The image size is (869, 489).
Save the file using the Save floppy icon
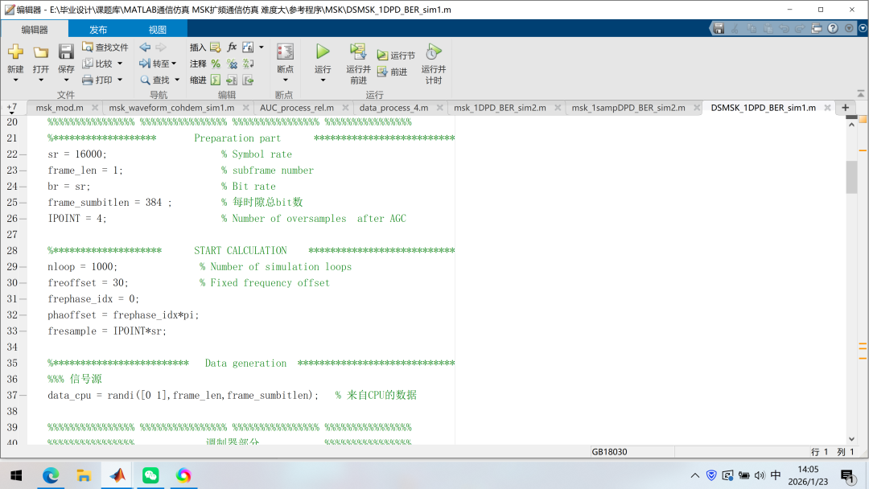tap(66, 51)
